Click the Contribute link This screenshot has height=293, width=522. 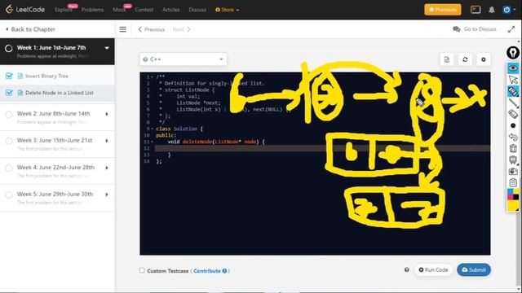[207, 271]
